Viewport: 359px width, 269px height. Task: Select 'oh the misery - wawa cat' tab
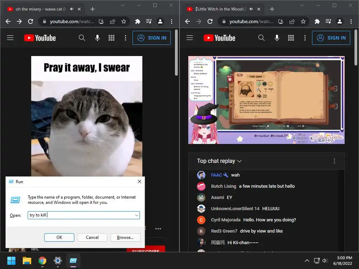(x=45, y=9)
